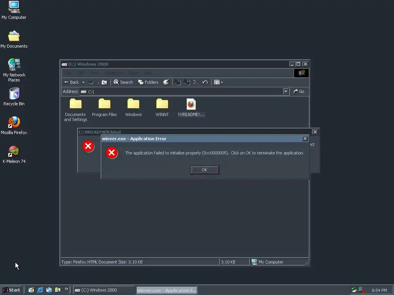Click the Windows logo throbber in Explorer
394x295 pixels.
[301, 73]
